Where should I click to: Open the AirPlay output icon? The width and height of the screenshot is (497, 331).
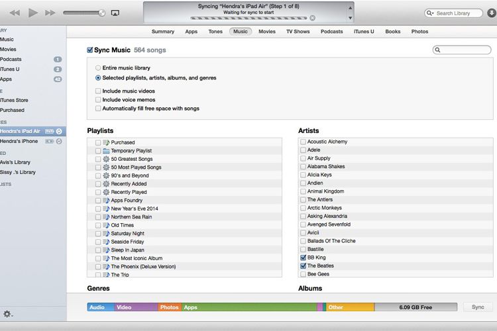115,13
